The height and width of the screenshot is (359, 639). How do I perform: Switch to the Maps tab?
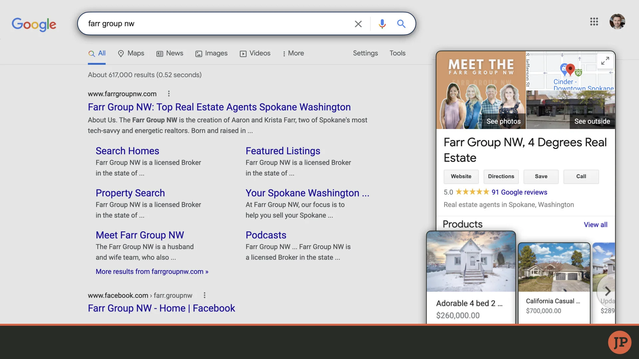tap(131, 54)
